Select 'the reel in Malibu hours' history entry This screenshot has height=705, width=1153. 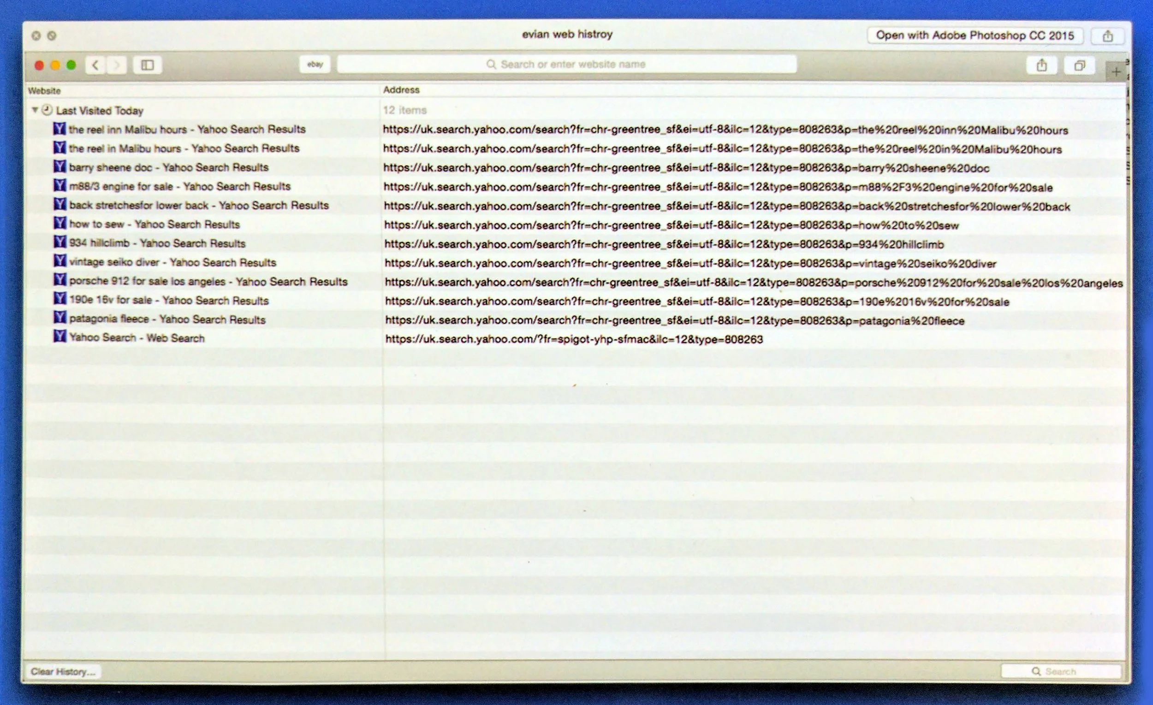coord(184,148)
